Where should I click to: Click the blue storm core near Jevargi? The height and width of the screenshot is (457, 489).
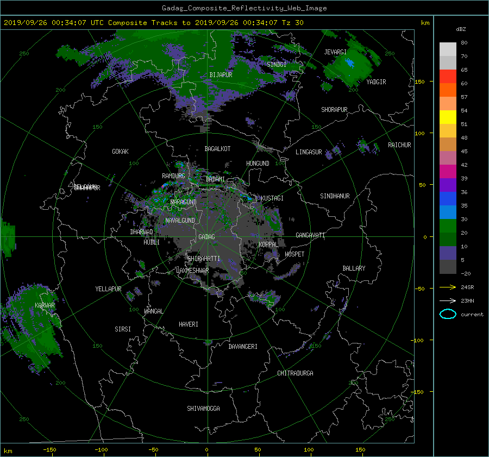click(349, 64)
